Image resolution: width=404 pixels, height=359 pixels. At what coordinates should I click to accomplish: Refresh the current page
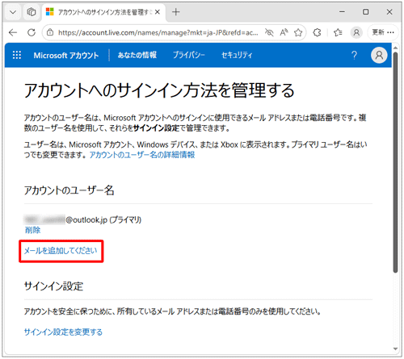32,32
